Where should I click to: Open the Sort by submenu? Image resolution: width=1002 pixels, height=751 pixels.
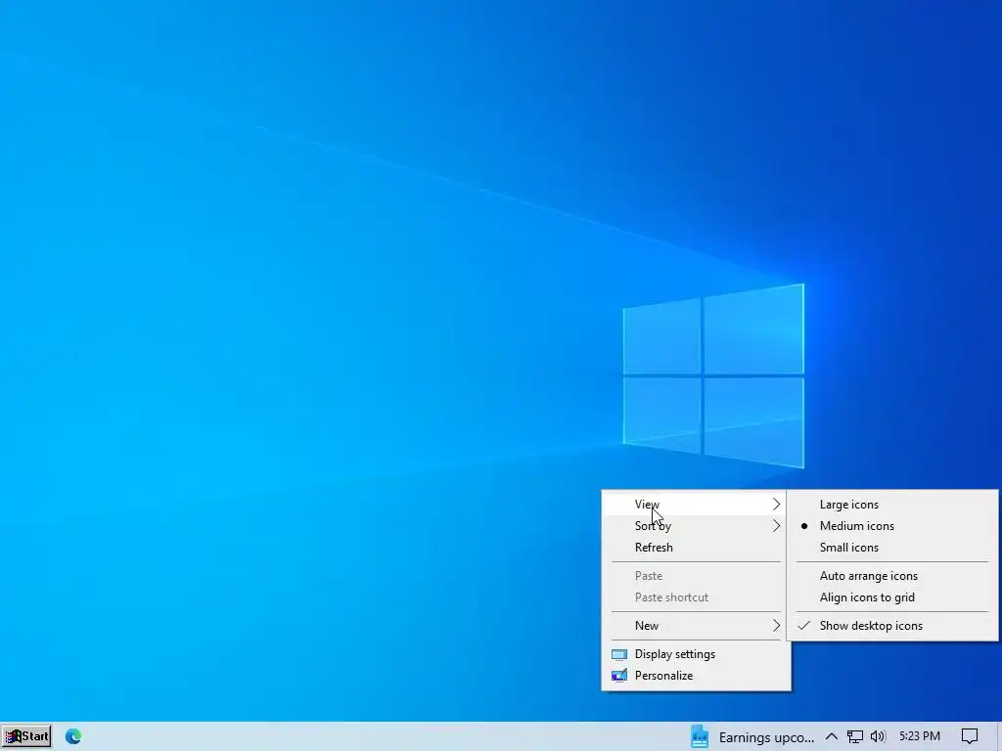(x=696, y=526)
